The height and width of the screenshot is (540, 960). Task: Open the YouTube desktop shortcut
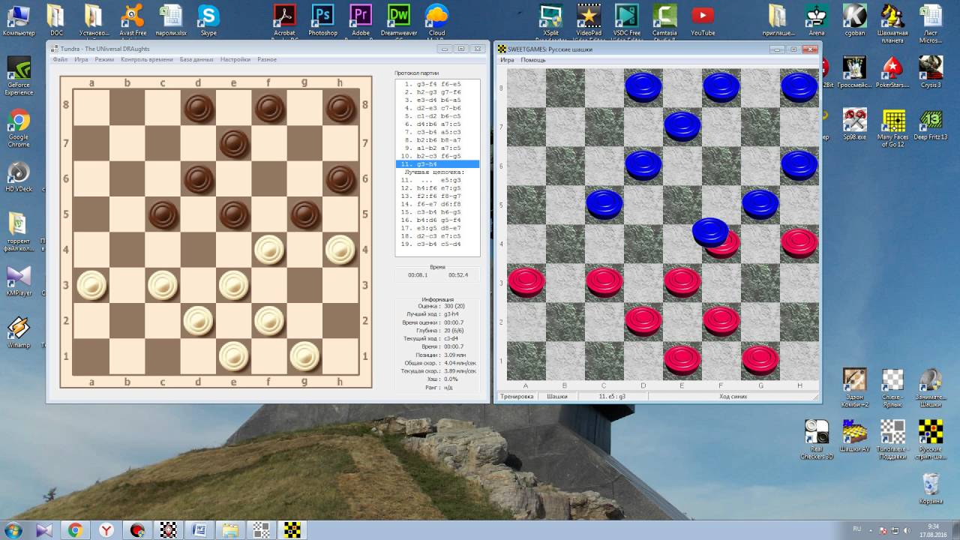[703, 20]
